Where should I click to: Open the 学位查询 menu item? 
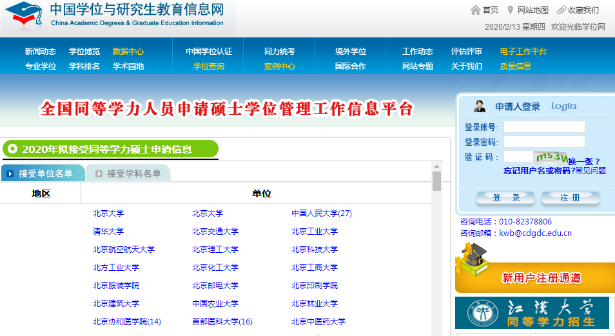209,66
